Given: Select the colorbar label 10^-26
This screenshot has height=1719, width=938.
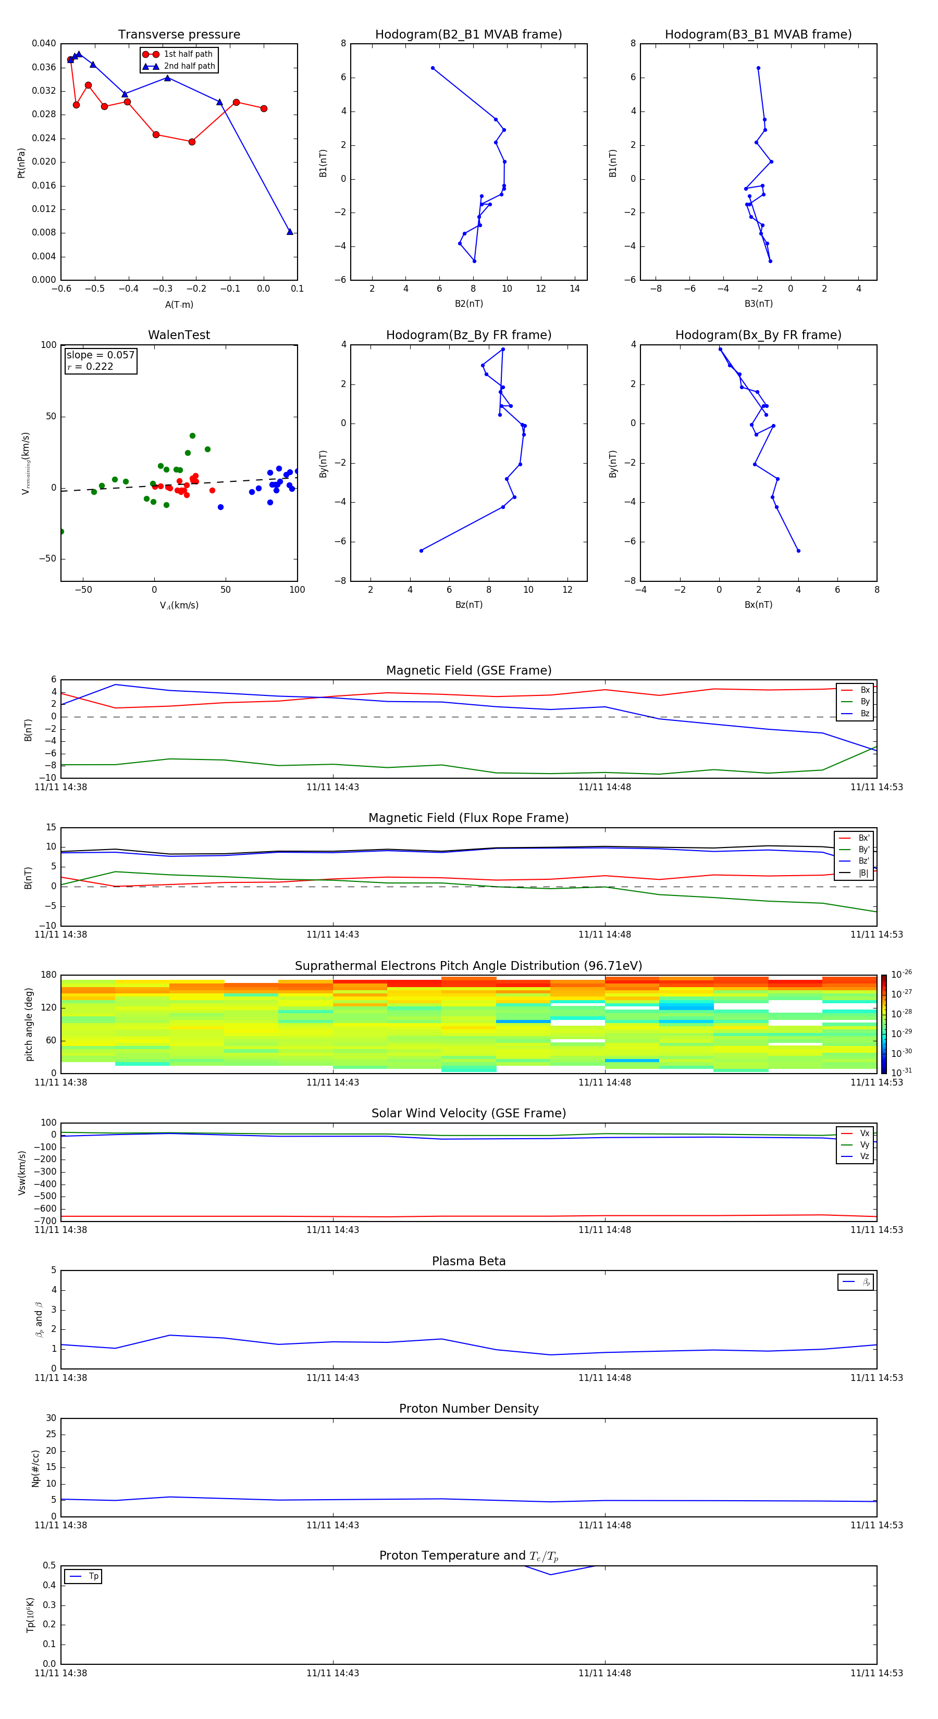Looking at the screenshot, I should [902, 974].
